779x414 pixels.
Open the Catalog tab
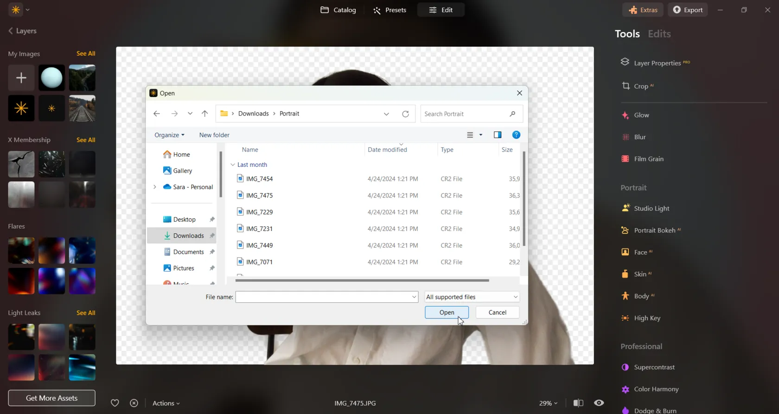pyautogui.click(x=338, y=10)
